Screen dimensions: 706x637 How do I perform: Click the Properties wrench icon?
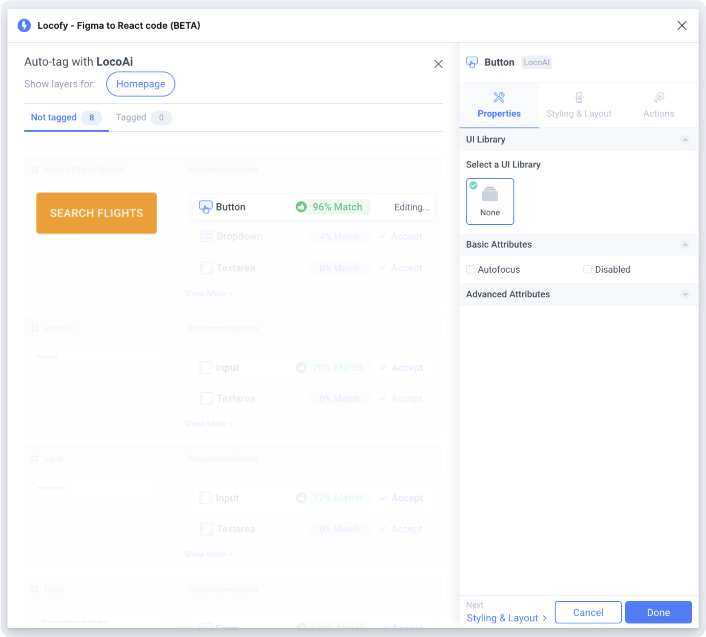[x=499, y=97]
